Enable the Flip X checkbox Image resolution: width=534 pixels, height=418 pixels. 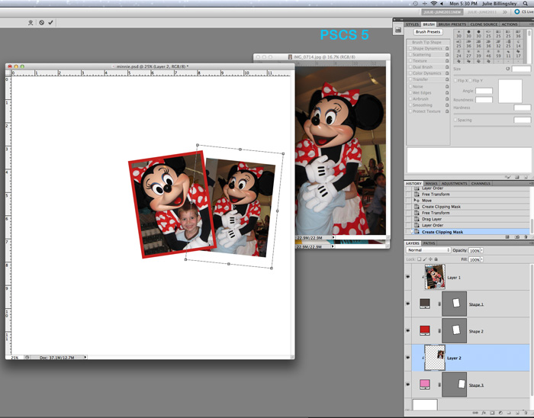point(455,81)
